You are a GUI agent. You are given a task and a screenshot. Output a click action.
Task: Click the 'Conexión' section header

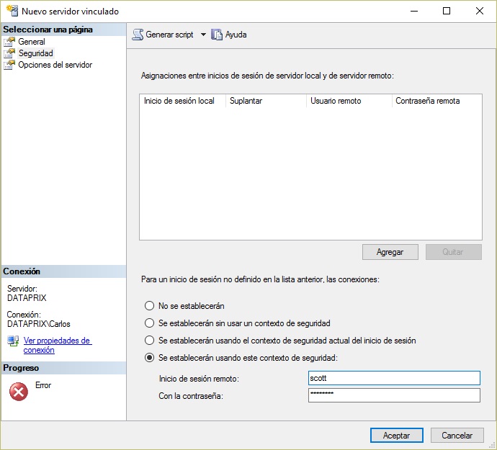coord(63,271)
